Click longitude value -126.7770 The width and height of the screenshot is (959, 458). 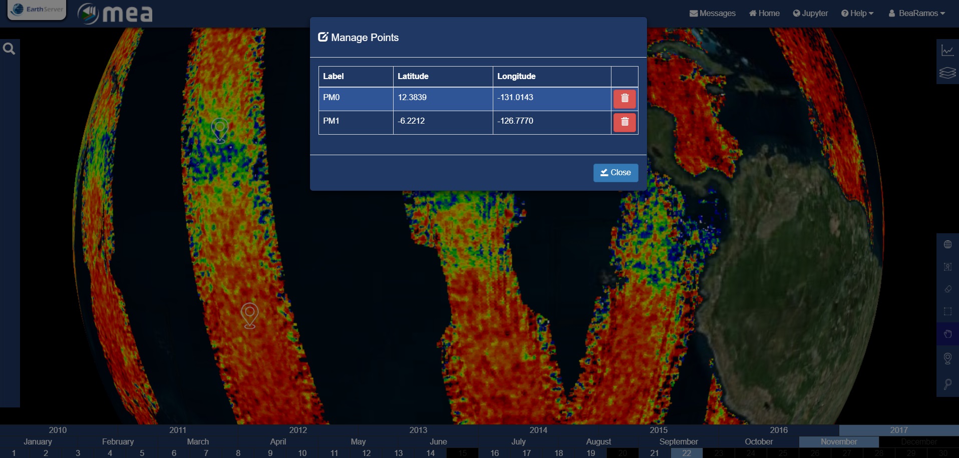515,121
